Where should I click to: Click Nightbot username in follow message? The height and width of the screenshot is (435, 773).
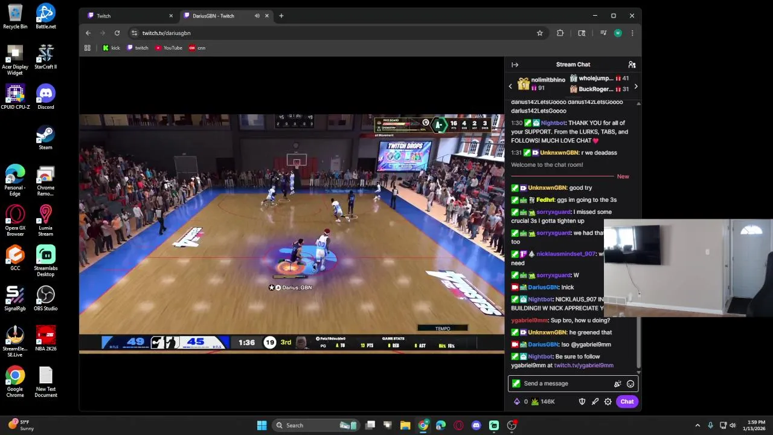point(540,356)
